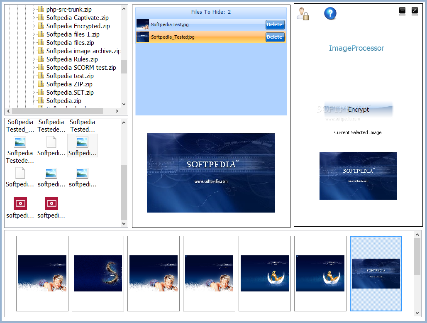This screenshot has height=323, width=427.
Task: Expand Softpedia SCORM test.zip tree node
Action: pyautogui.click(x=34, y=68)
